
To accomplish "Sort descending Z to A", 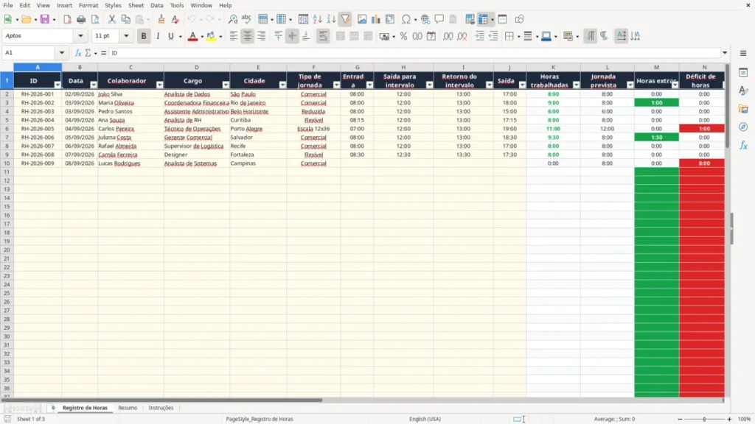I will coord(331,19).
